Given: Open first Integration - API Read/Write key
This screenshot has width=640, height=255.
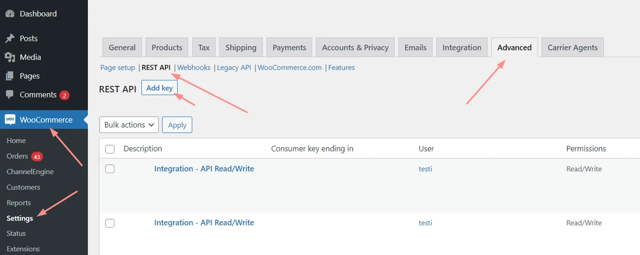Looking at the screenshot, I should click(x=204, y=169).
